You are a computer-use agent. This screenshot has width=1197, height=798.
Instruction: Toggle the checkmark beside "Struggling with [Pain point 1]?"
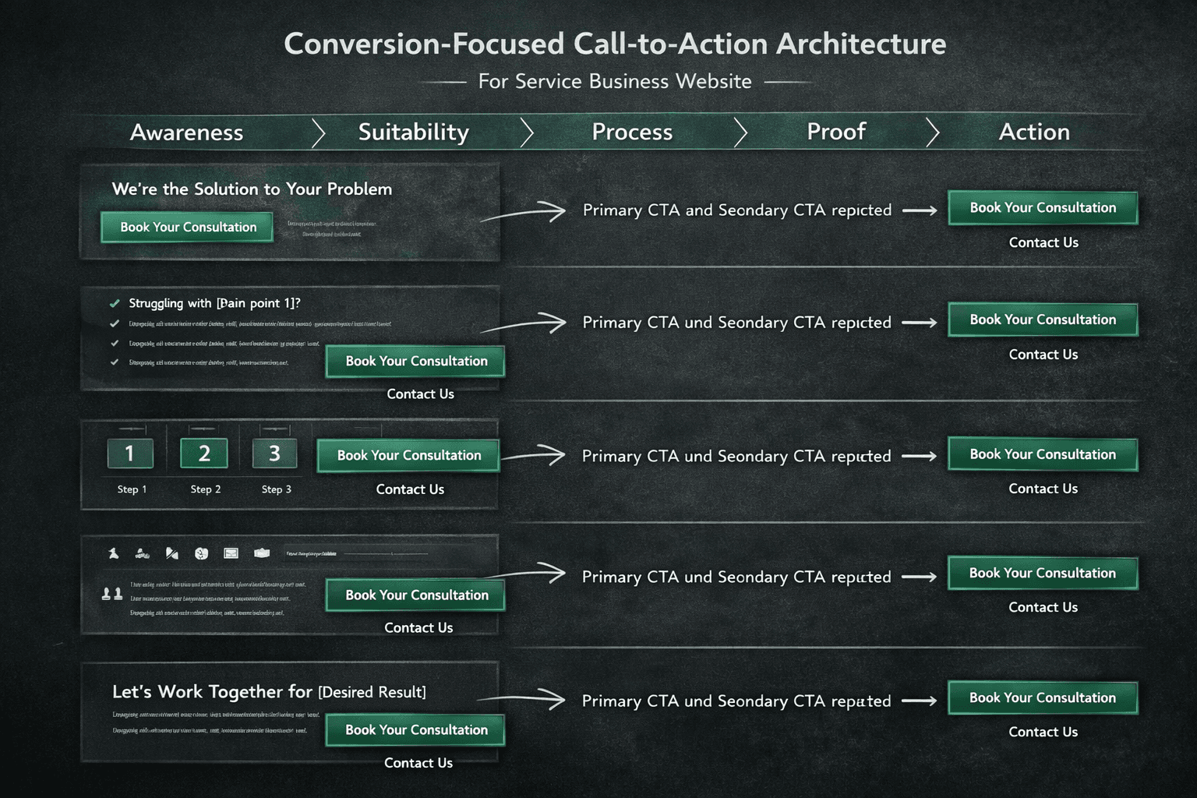pyautogui.click(x=115, y=303)
